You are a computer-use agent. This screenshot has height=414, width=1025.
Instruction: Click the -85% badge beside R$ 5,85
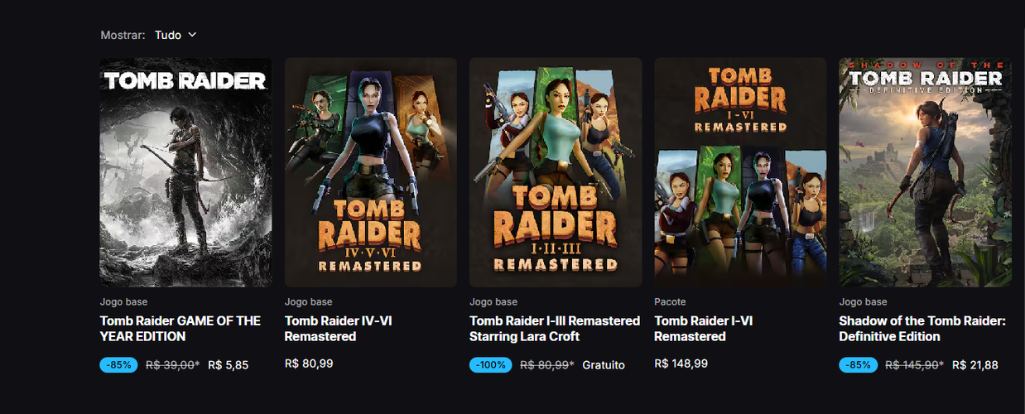119,365
